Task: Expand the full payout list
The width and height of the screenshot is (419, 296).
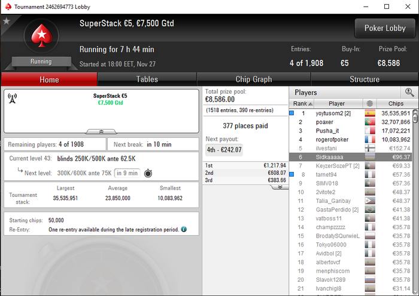Action: (x=280, y=187)
